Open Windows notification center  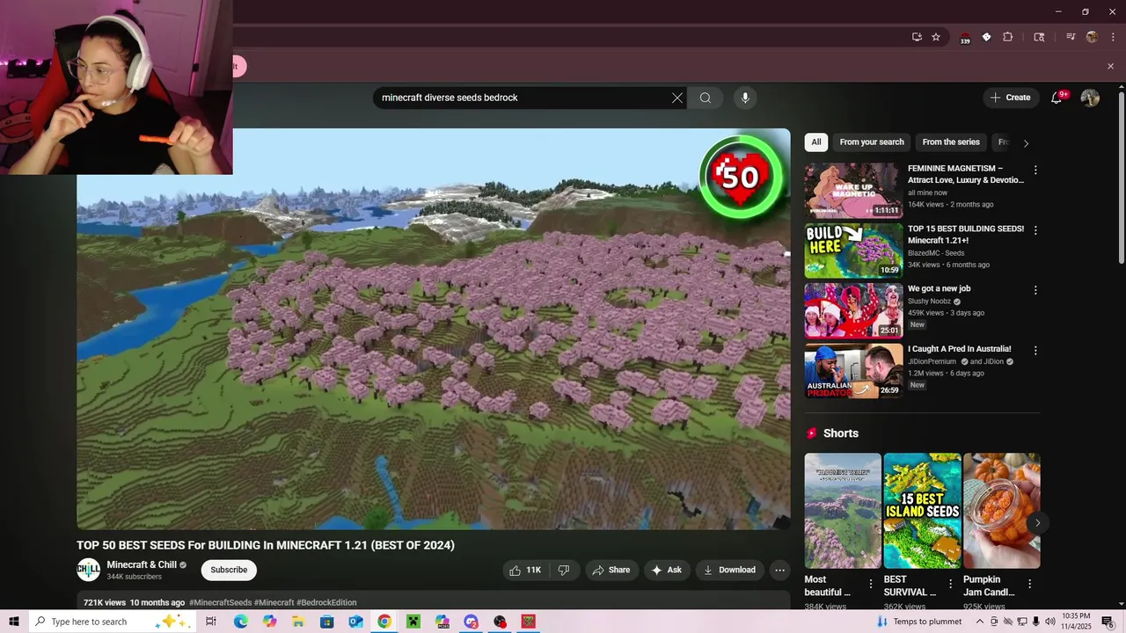point(1108,622)
